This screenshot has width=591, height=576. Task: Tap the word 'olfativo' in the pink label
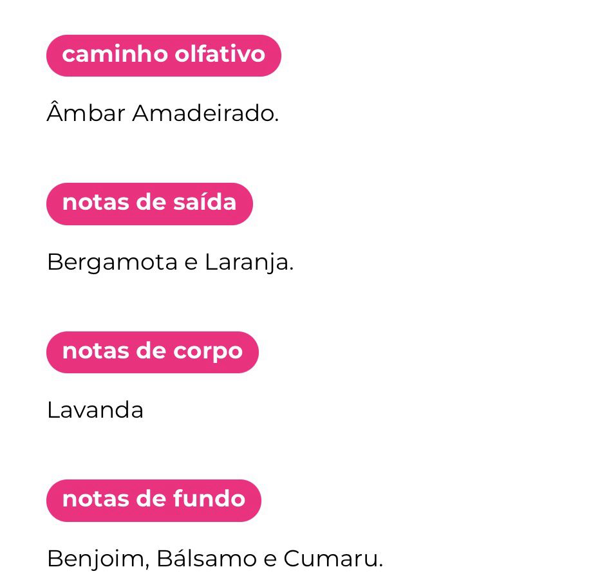220,55
